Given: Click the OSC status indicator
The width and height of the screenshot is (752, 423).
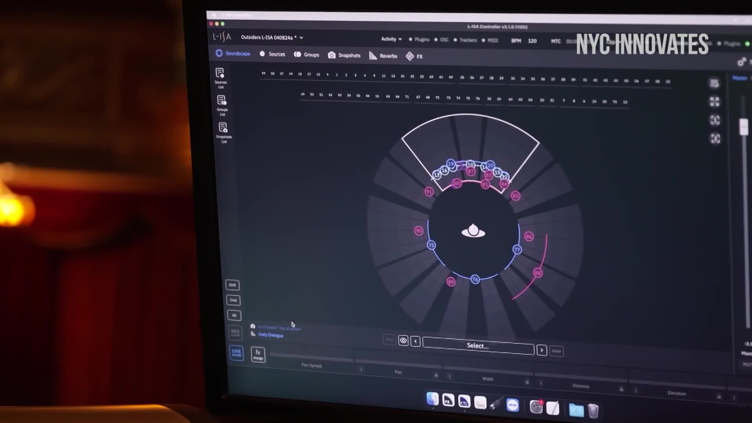Looking at the screenshot, I should point(441,40).
